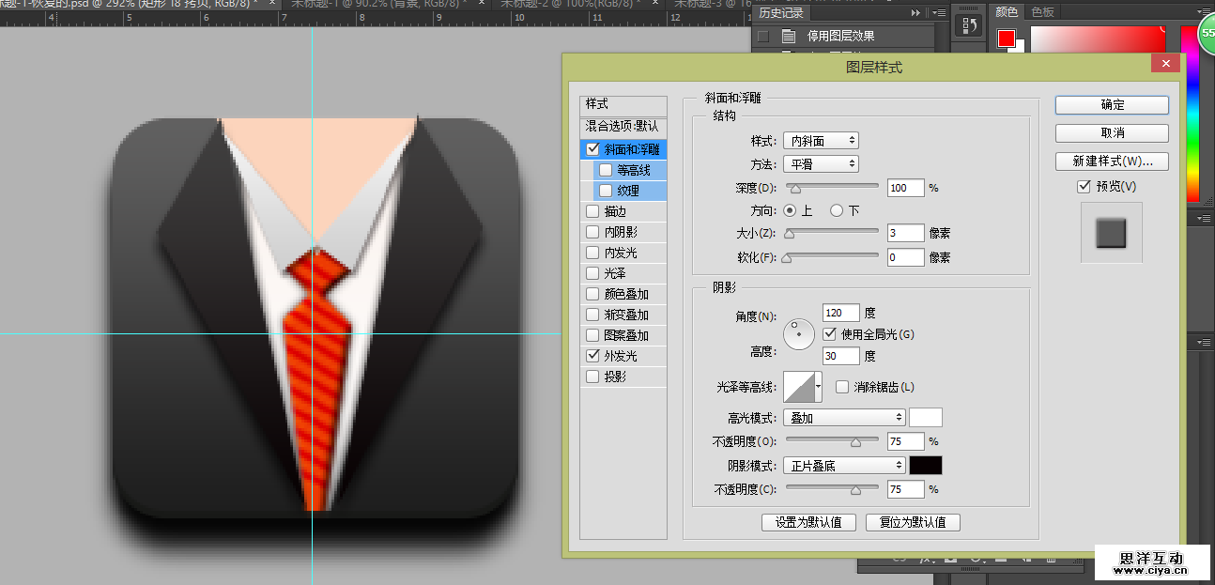1215x585 pixels.
Task: Click 新建样式(W)... button
Action: tap(1112, 162)
